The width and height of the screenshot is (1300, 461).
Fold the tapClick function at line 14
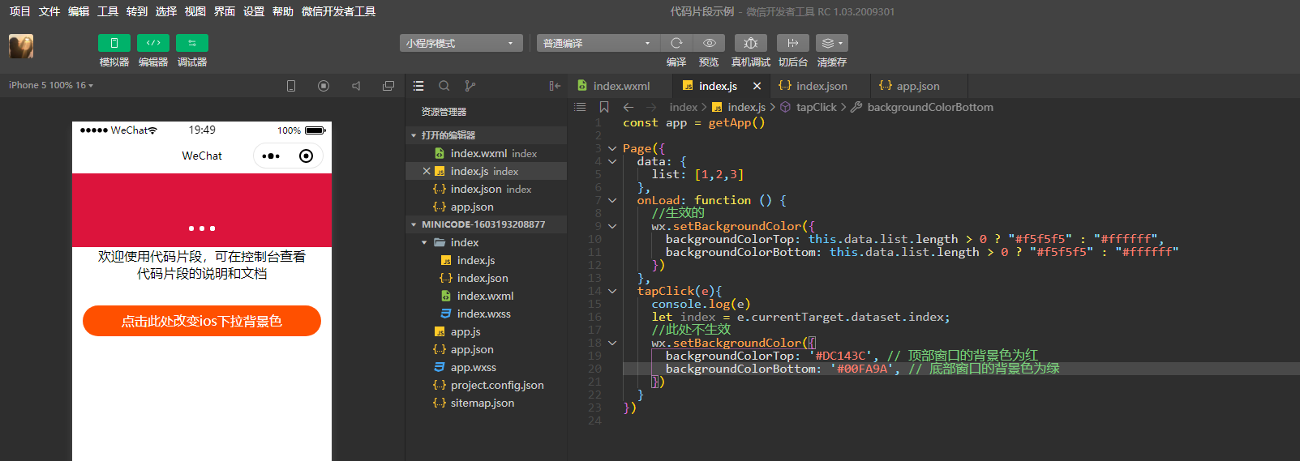(x=612, y=291)
